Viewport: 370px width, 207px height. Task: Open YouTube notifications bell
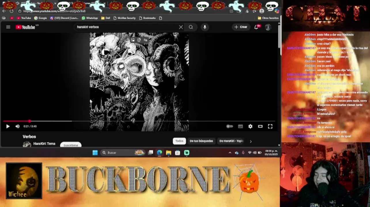pos(256,27)
